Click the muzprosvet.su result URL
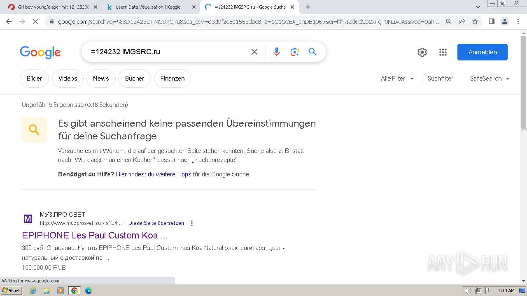Image resolution: width=527 pixels, height=296 pixels. tap(81, 223)
